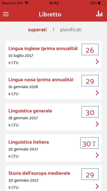Open Linguistica generale exam title
107x191 pixels.
pos(30,111)
